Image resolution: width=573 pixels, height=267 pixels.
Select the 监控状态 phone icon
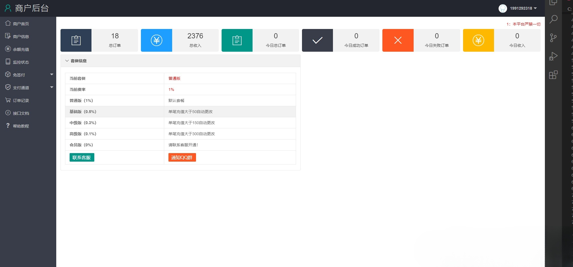pyautogui.click(x=8, y=62)
